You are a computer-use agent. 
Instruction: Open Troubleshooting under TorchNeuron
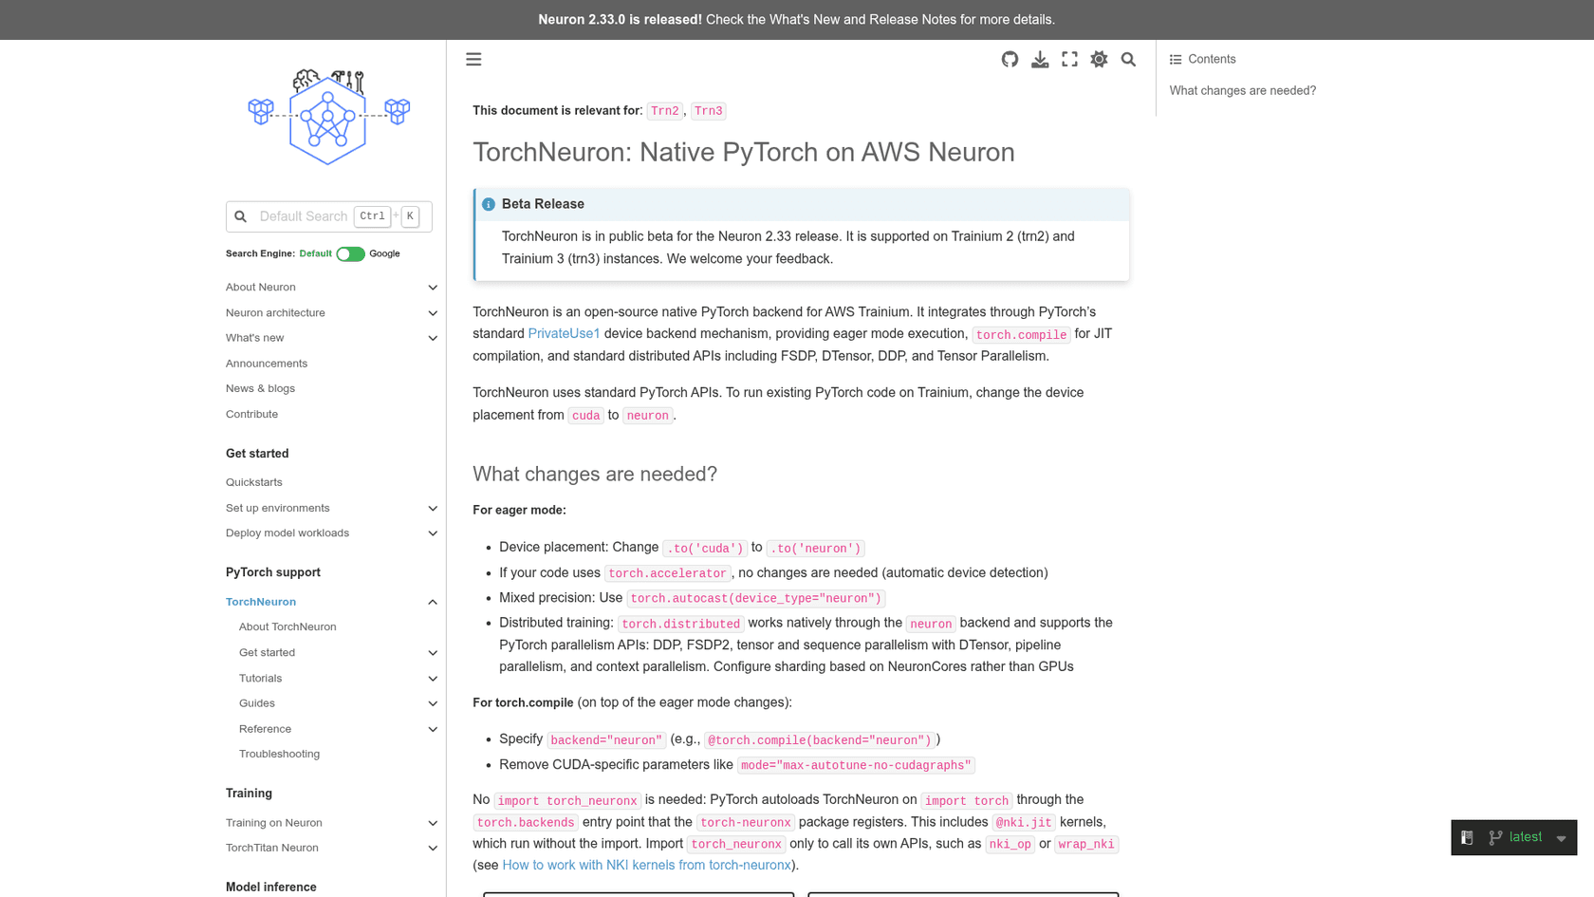tap(279, 754)
